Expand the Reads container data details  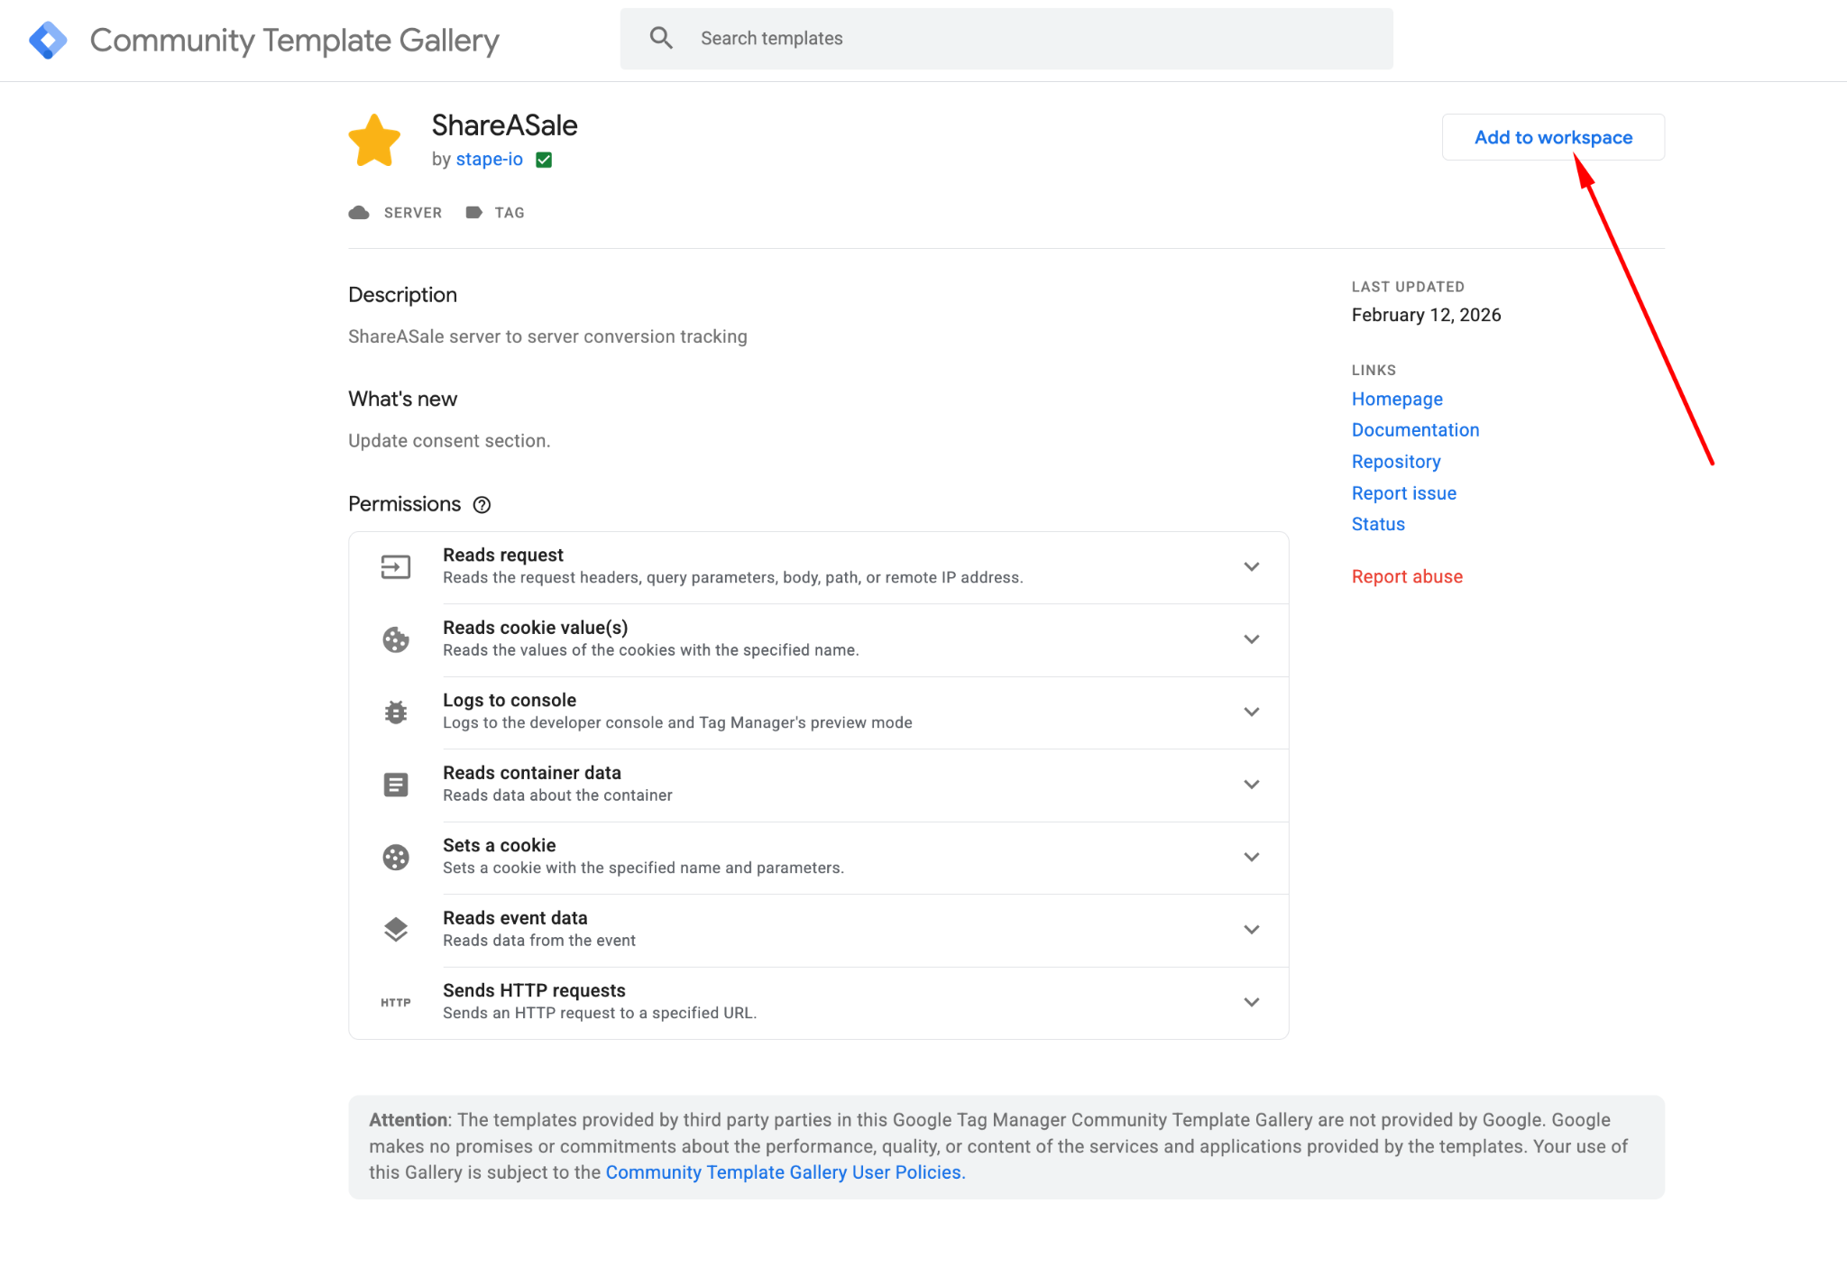coord(1252,785)
